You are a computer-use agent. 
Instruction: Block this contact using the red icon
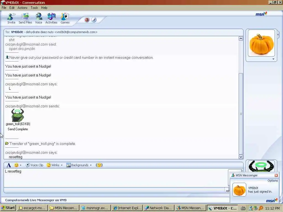pos(87,20)
